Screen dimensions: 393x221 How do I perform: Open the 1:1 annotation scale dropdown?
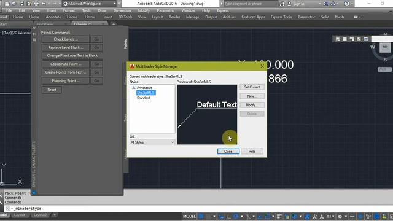[330, 216]
